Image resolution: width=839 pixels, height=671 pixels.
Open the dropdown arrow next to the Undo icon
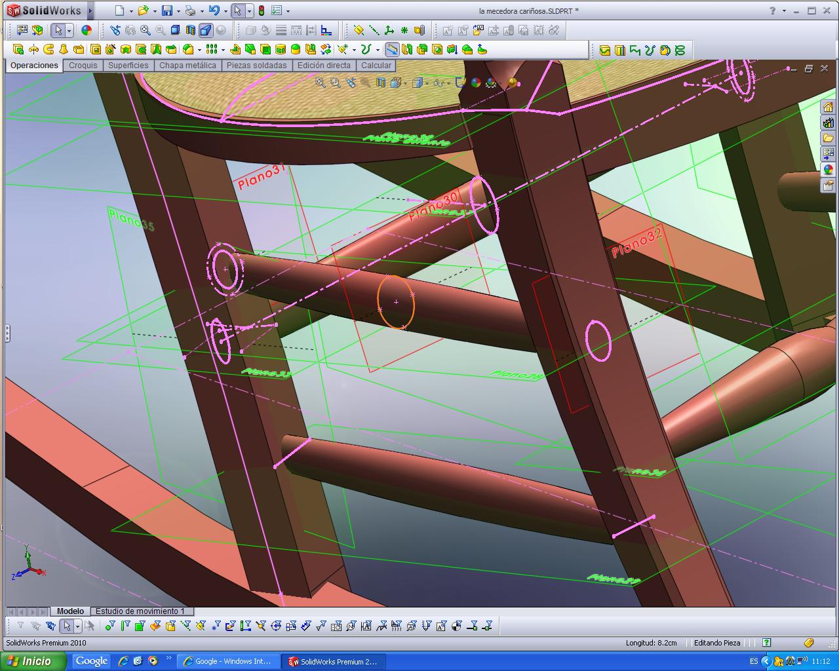[225, 10]
